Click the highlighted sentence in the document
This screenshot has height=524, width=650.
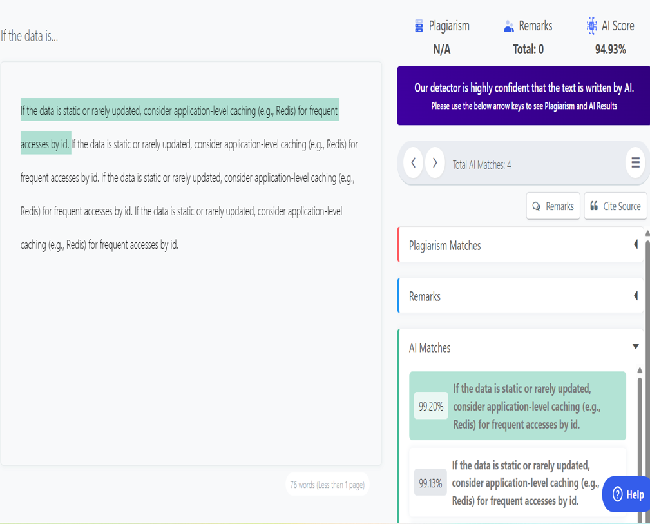point(180,111)
